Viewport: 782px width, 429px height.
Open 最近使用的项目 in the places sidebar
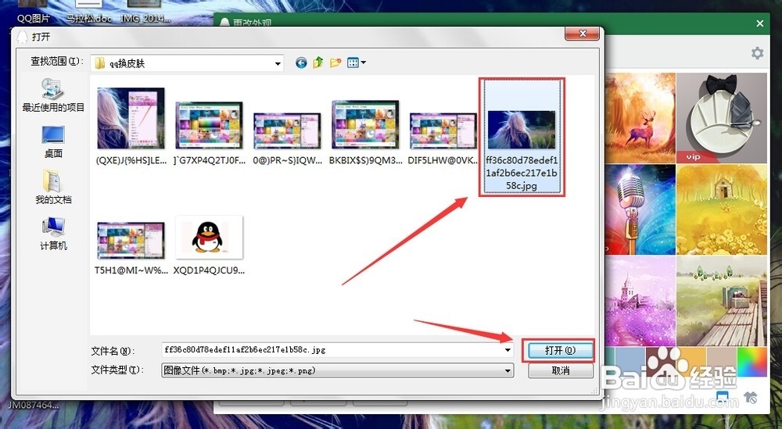pos(53,95)
